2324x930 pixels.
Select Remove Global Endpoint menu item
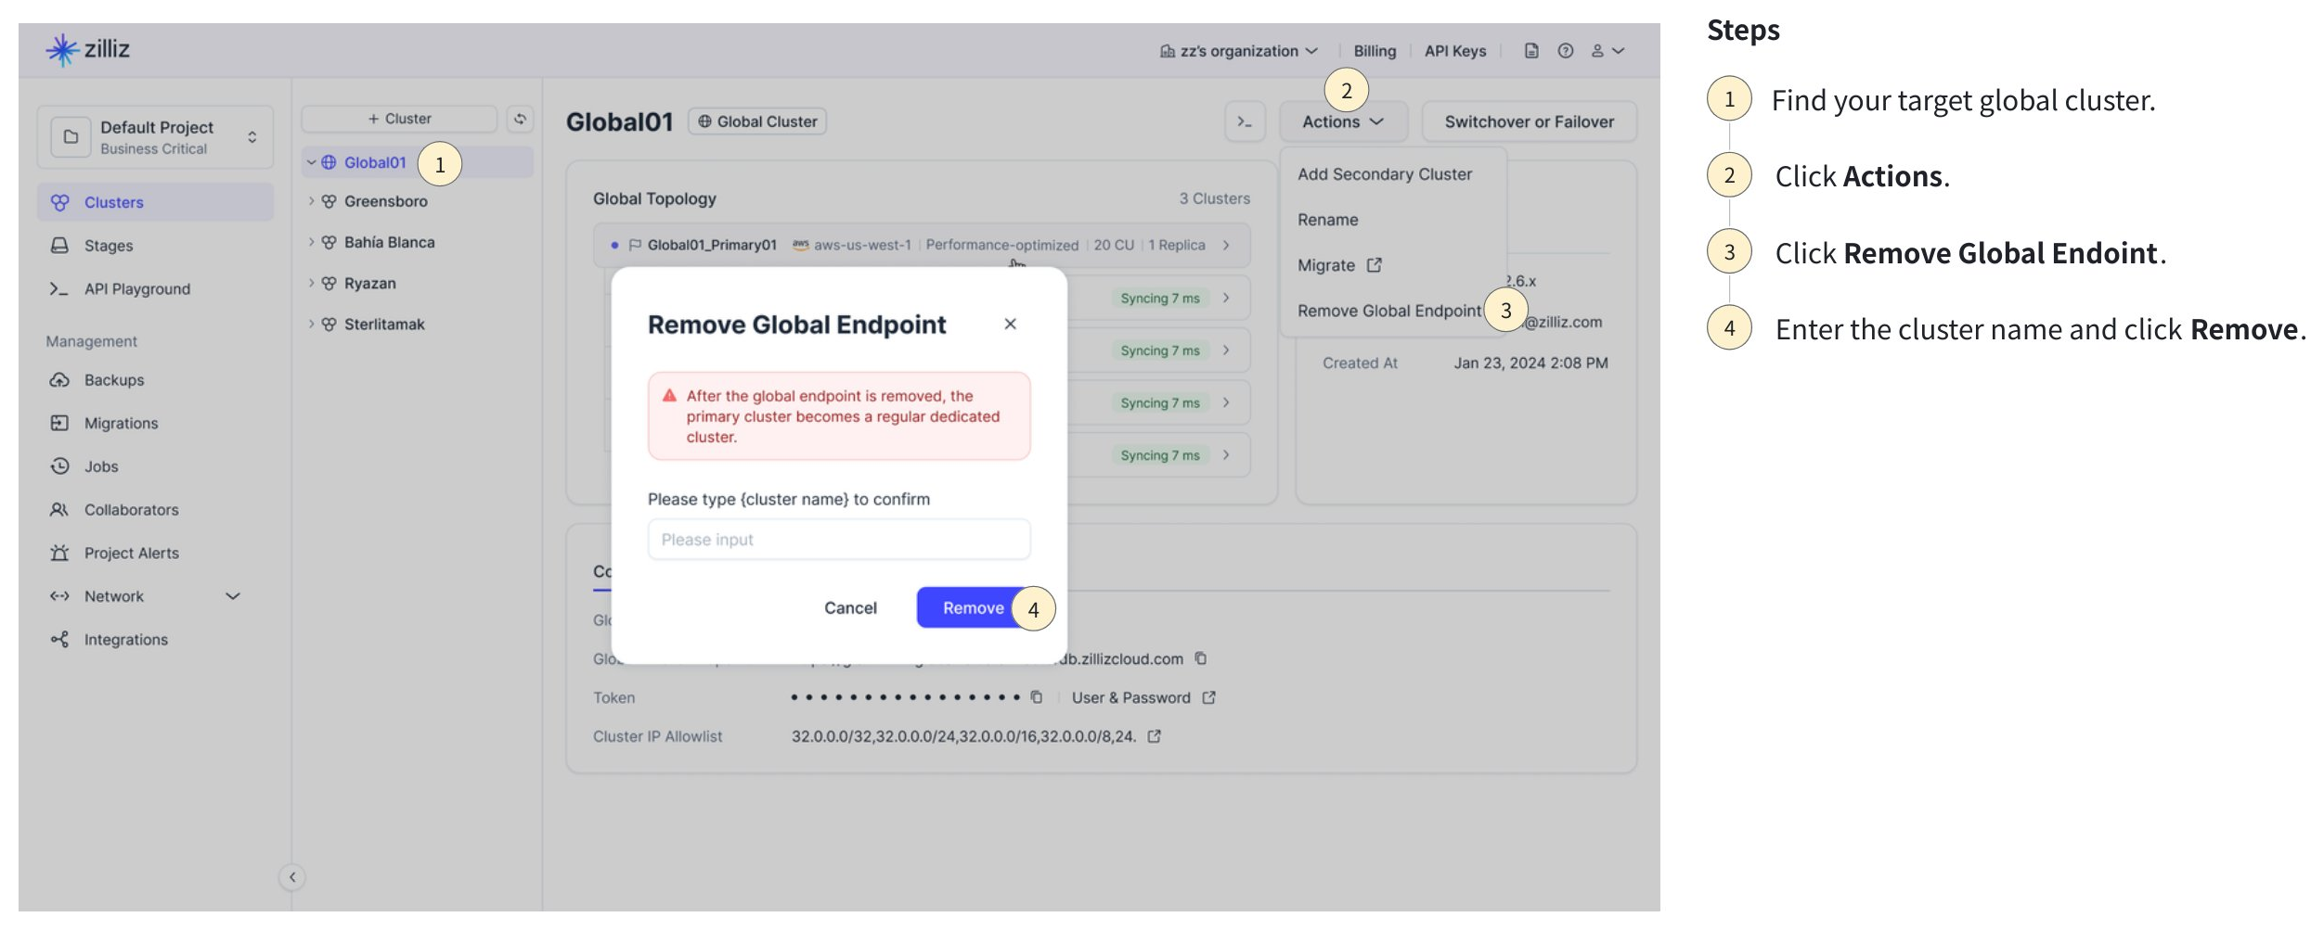(1388, 311)
